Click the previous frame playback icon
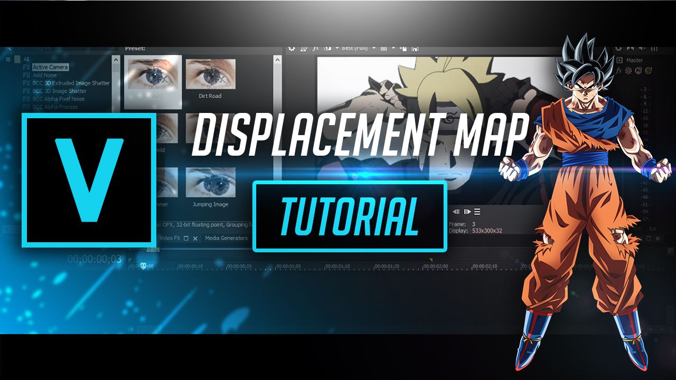This screenshot has width=676, height=380. (456, 212)
